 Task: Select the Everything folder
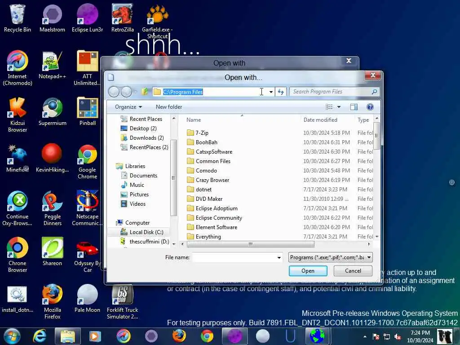(204, 236)
